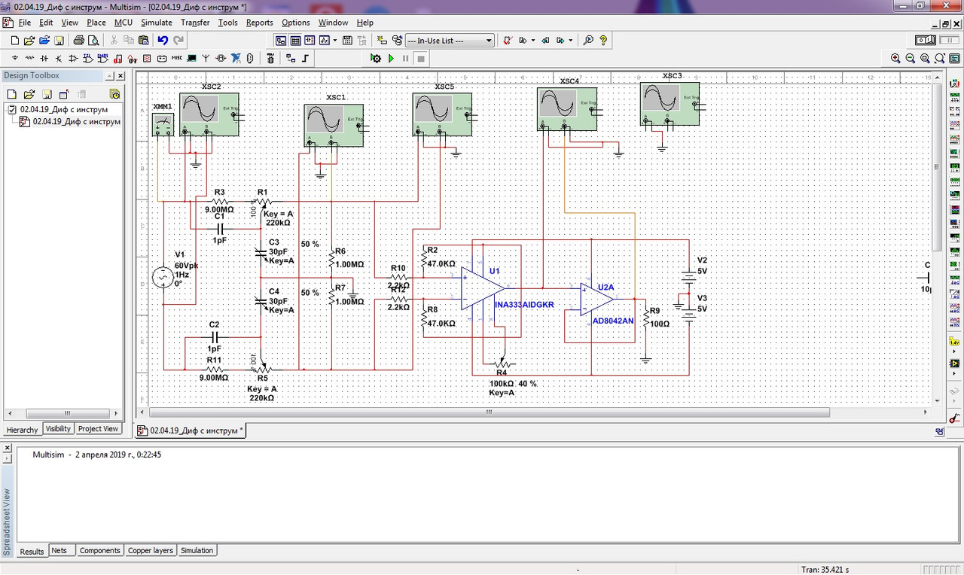Open the Grapher view toolbar icon
Image resolution: width=964 pixels, height=575 pixels.
[325, 41]
